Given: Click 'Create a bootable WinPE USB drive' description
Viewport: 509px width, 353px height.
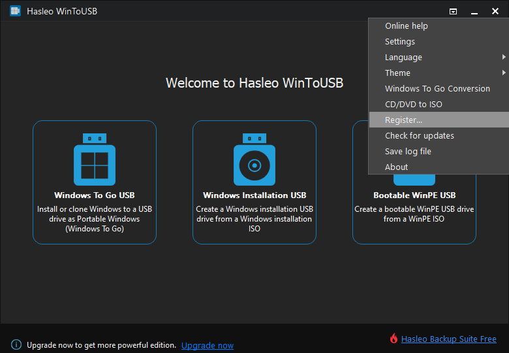Looking at the screenshot, I should 414,214.
